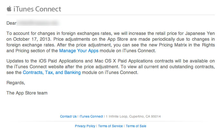This screenshot has width=220, height=131.
Task: Click the blurred recipient name after Dear
Action: click(x=38, y=23)
